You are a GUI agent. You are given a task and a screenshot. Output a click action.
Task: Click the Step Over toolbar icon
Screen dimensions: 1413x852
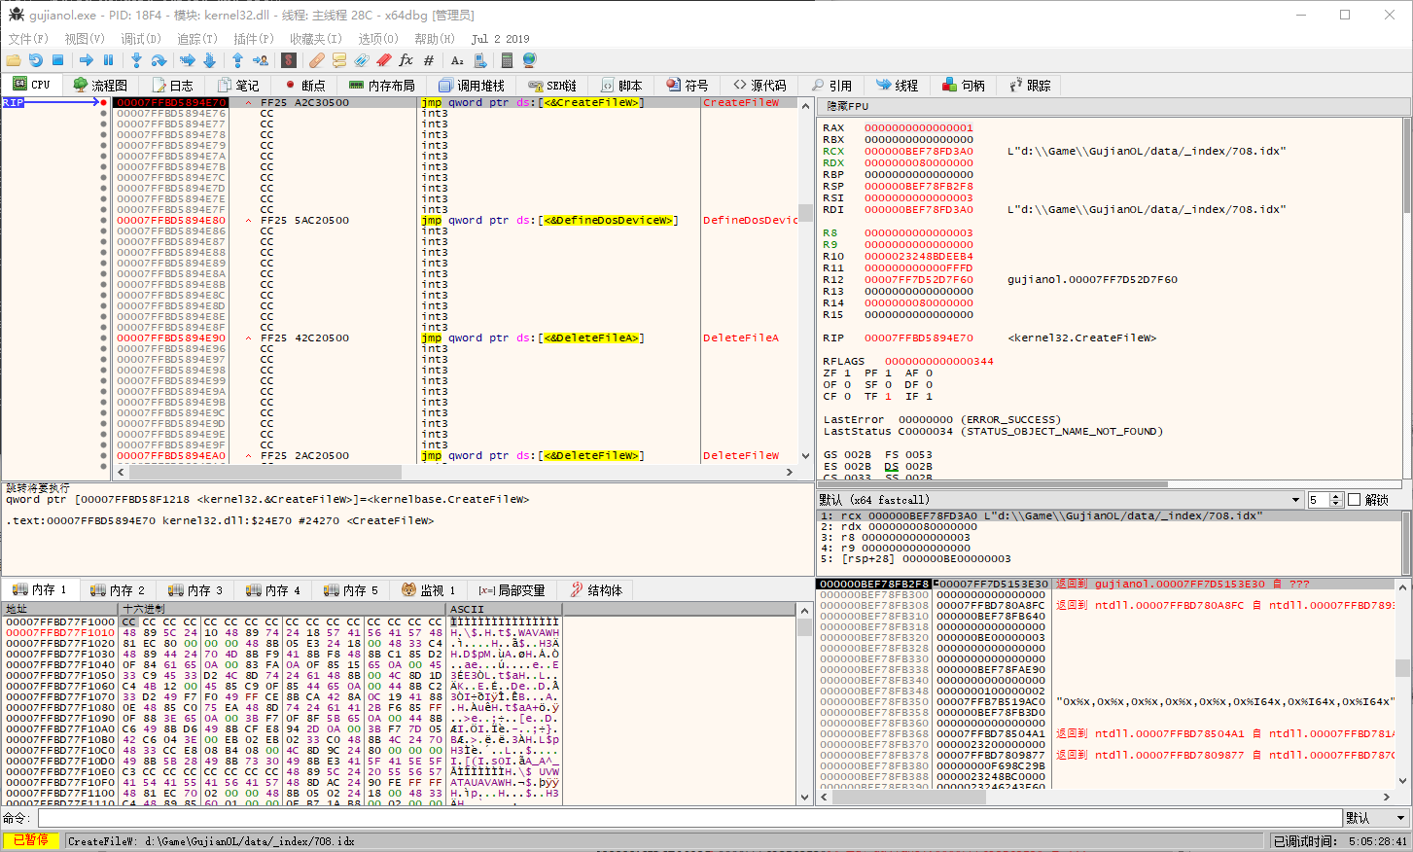159,60
